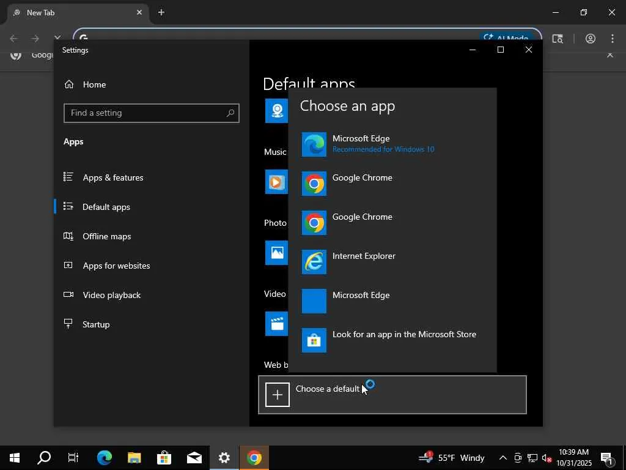The image size is (626, 470).
Task: Choose Microsoft Edge recommended for Windows 10
Action: (x=392, y=144)
